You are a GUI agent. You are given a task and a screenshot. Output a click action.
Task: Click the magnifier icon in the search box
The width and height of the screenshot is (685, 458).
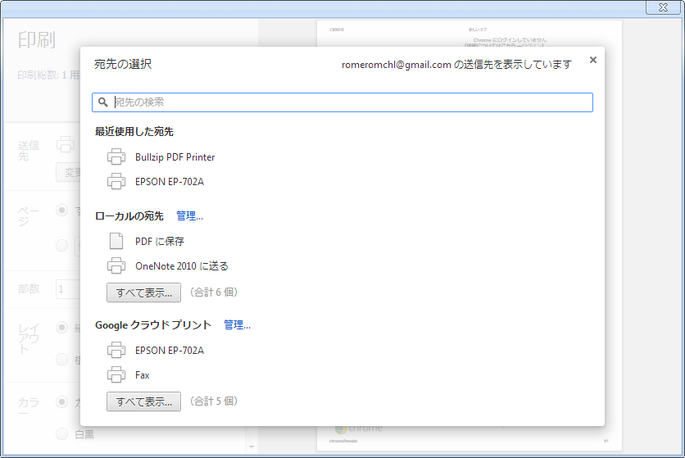pos(102,102)
